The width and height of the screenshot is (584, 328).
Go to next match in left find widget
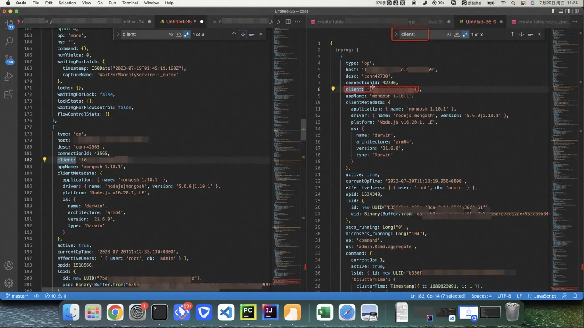point(243,34)
